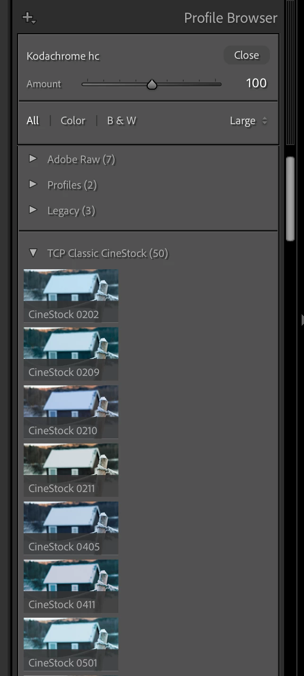Apply the CineStock 0210 profile
This screenshot has width=304, height=676.
[71, 412]
